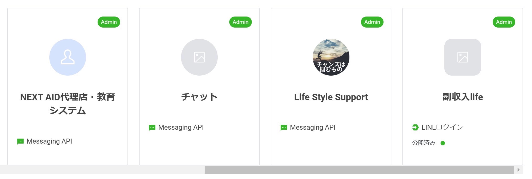The width and height of the screenshot is (532, 179).
Task: Select the 副収入life square placeholder image icon
Action: (463, 57)
